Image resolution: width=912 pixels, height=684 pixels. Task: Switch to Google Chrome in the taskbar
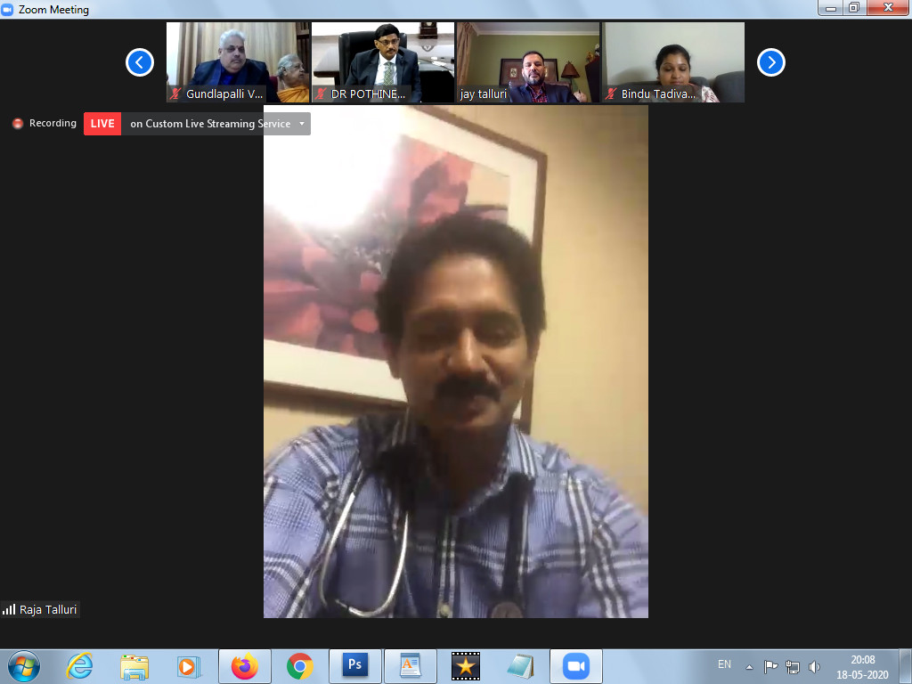pyautogui.click(x=300, y=665)
